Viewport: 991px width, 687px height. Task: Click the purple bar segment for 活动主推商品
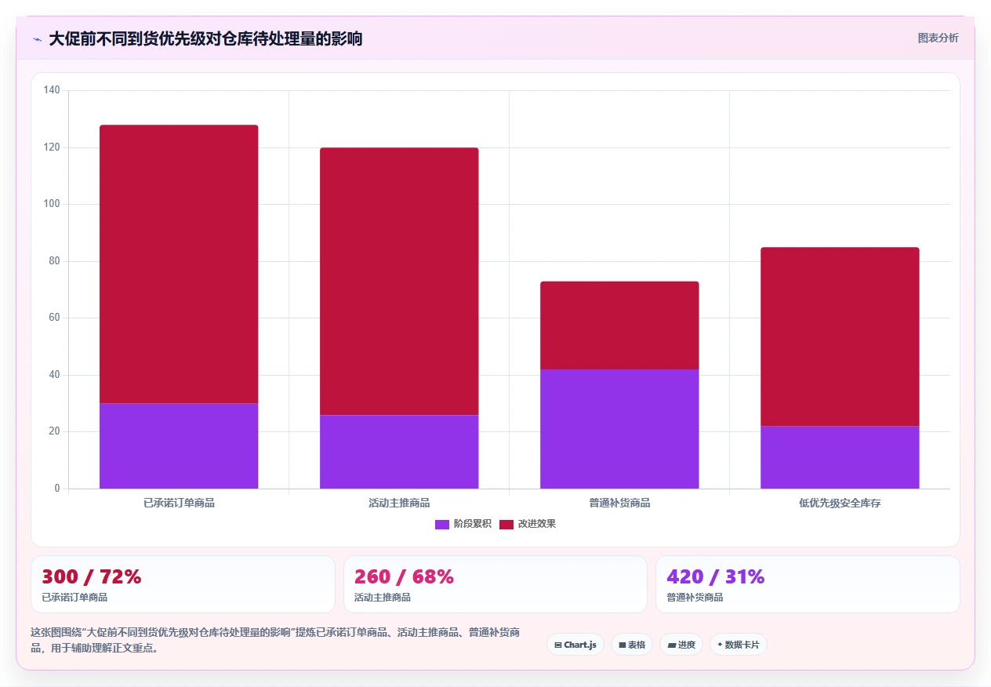click(399, 452)
